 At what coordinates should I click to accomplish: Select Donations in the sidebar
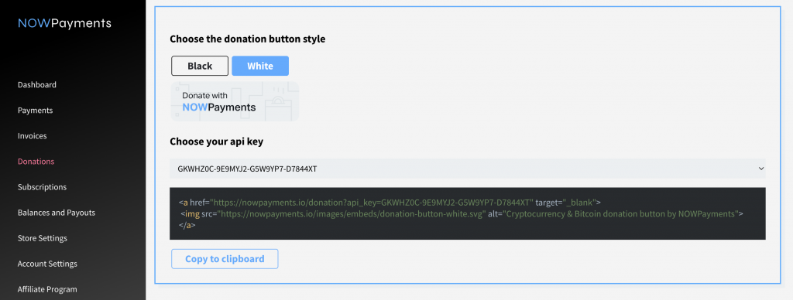point(36,162)
